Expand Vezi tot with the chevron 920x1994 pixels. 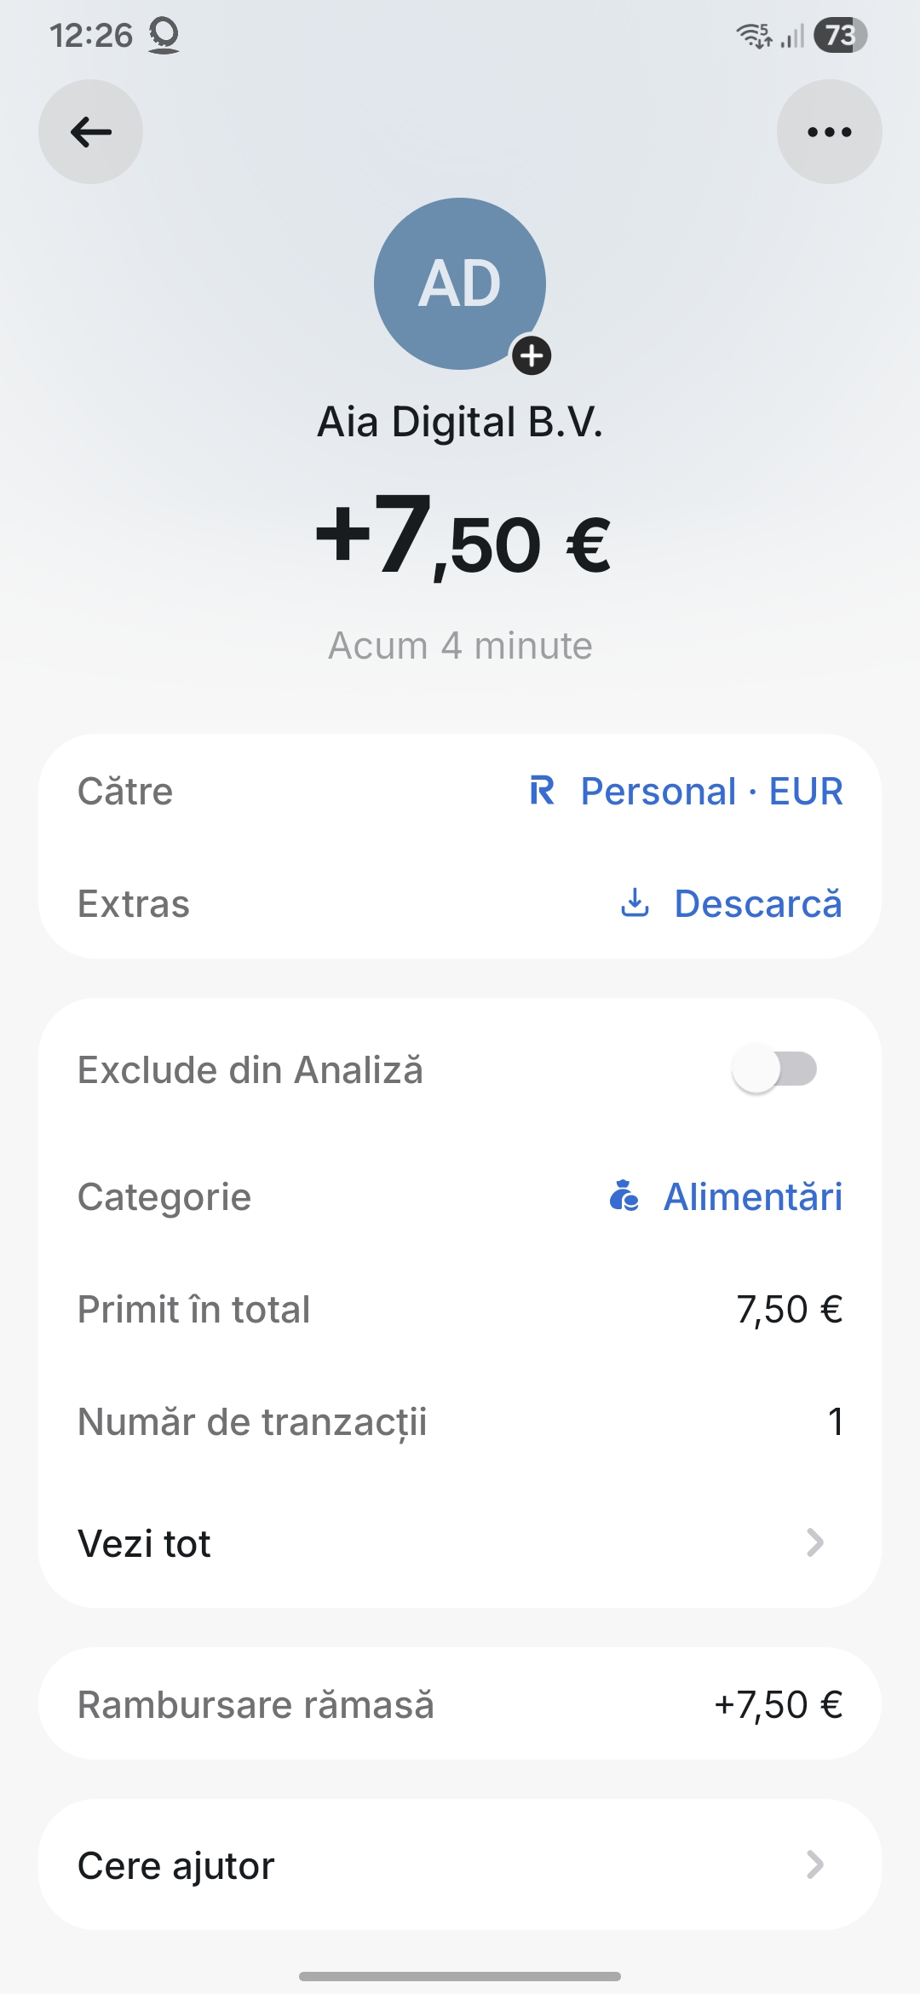tap(814, 1542)
